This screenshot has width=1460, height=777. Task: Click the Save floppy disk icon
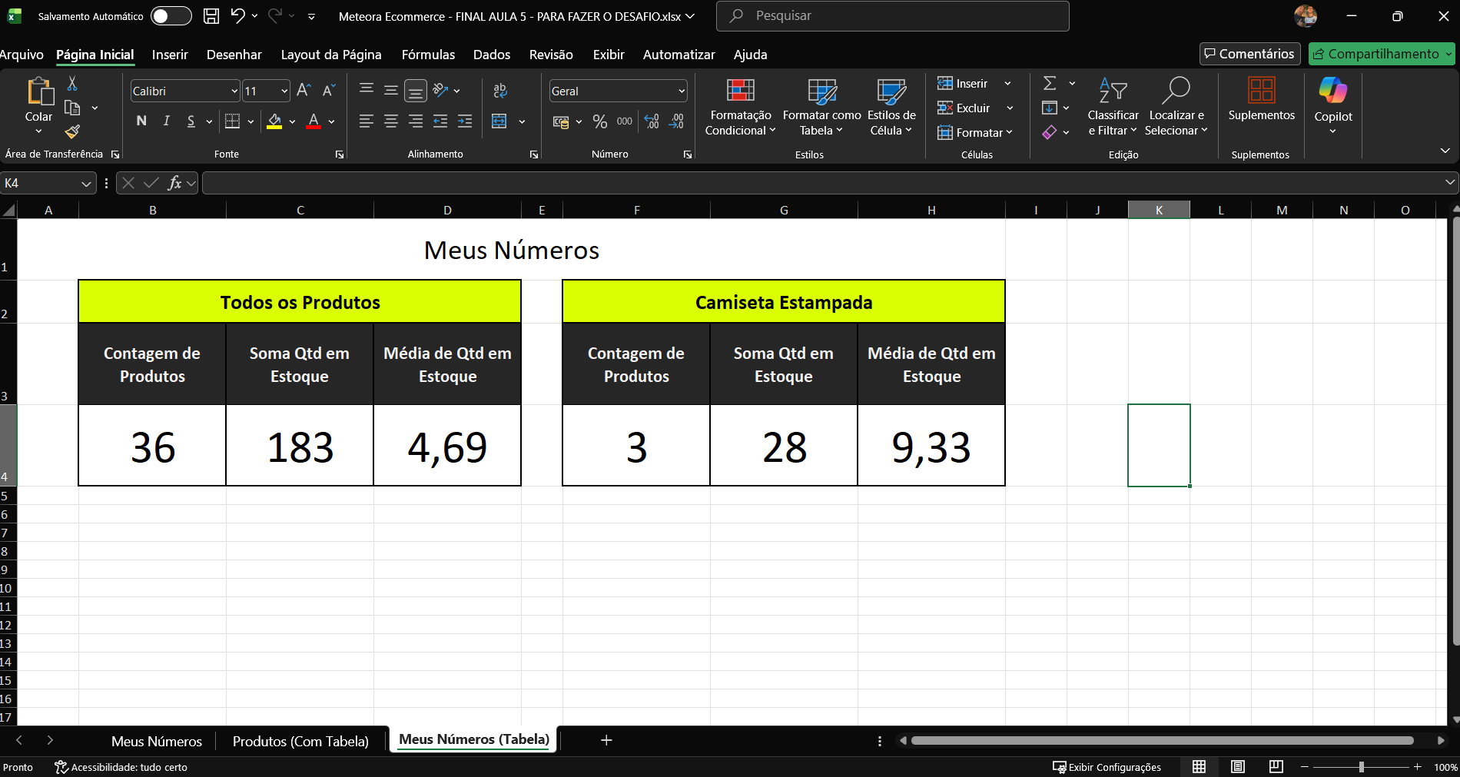click(x=211, y=16)
